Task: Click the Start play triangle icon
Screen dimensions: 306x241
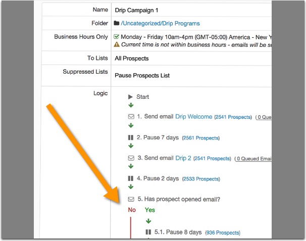Action: click(131, 97)
